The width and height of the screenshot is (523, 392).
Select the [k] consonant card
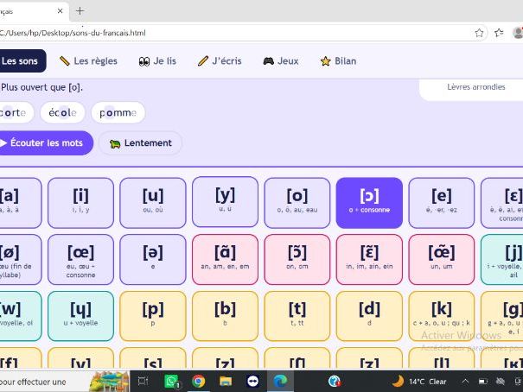pos(441,316)
